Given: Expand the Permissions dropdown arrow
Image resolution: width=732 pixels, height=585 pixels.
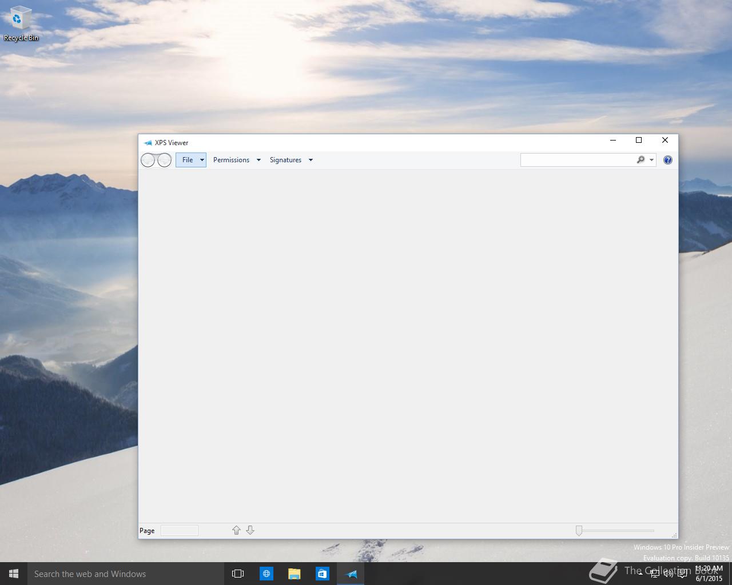Looking at the screenshot, I should [258, 160].
